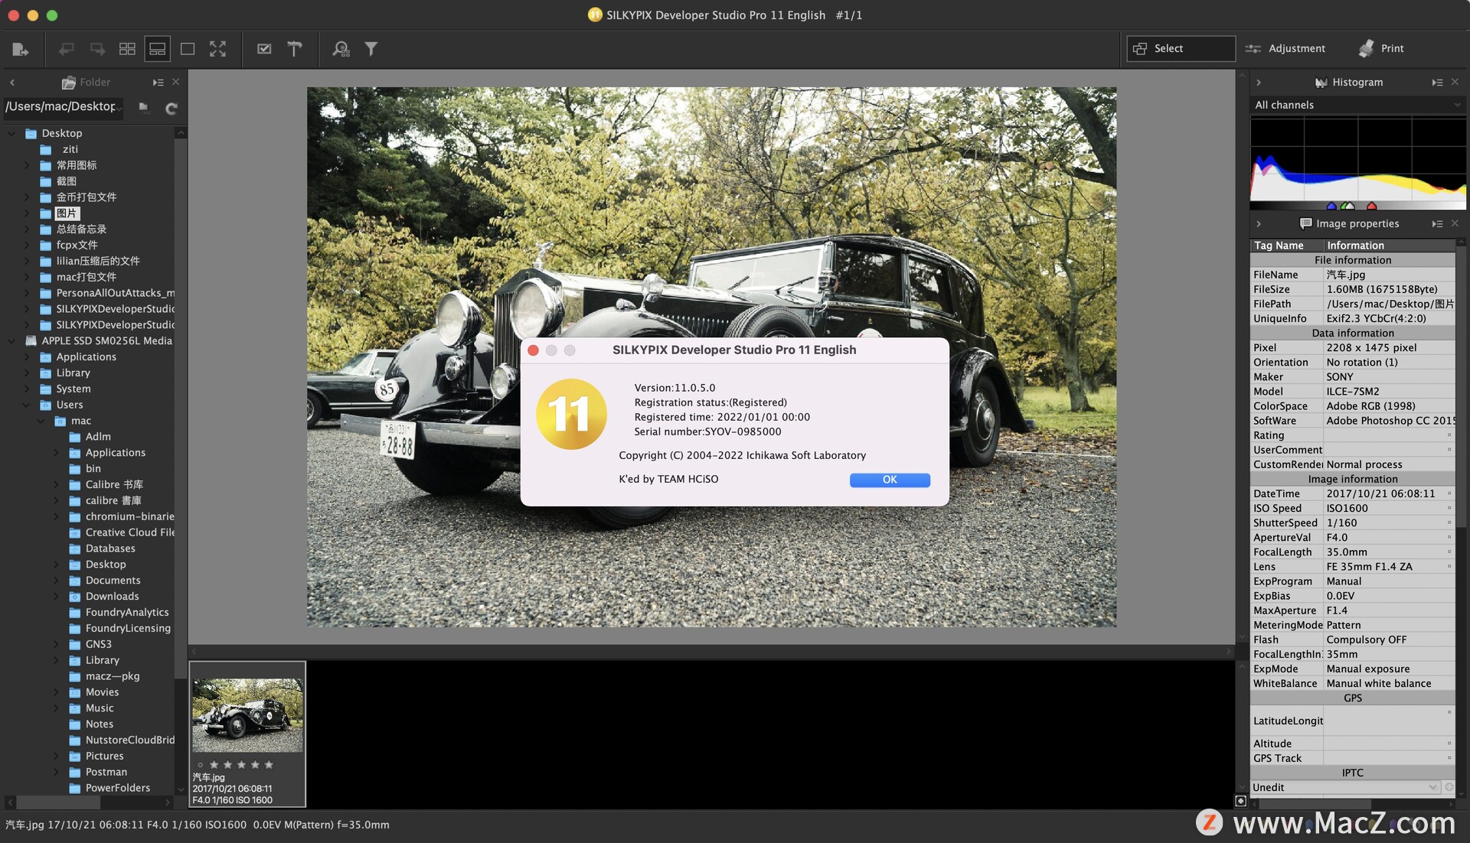Close the Image properties panel

[1455, 223]
